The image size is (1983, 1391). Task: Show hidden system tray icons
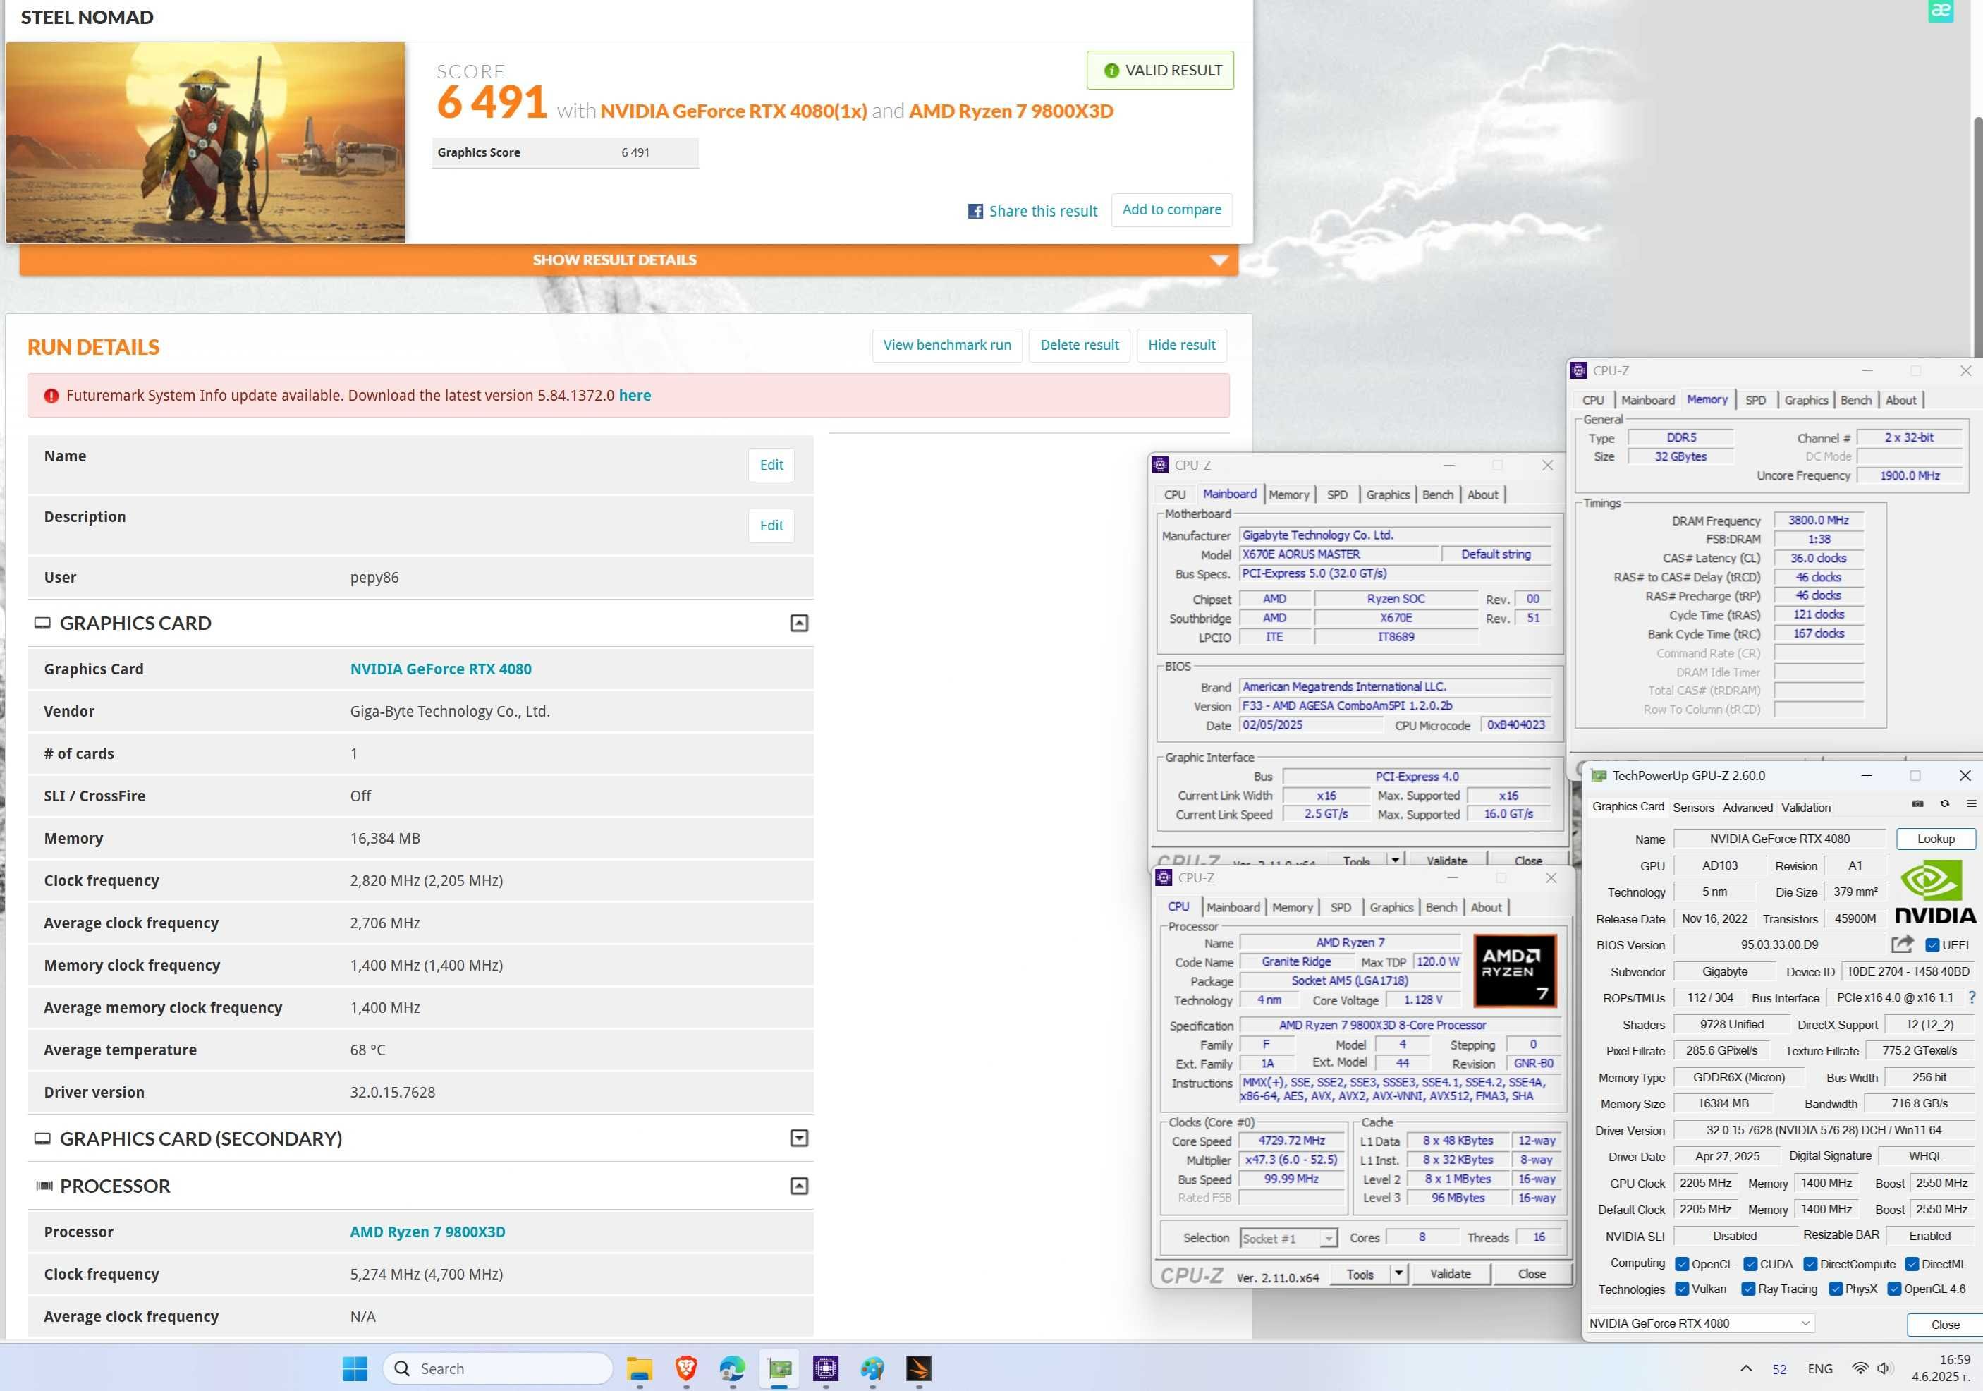1745,1368
